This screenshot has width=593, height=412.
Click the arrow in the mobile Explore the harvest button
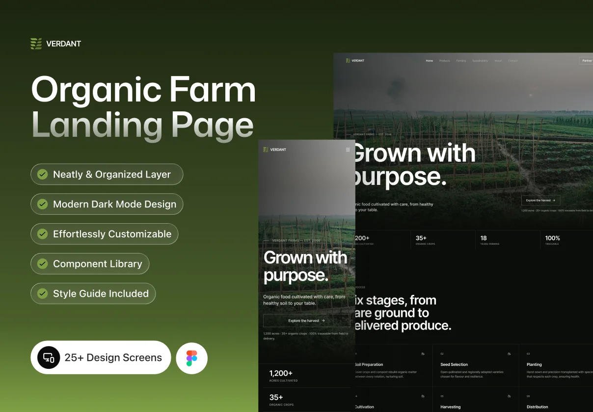323,321
